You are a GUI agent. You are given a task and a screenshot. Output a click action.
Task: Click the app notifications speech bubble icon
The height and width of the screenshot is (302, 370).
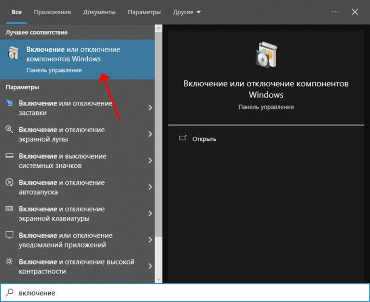click(10, 235)
